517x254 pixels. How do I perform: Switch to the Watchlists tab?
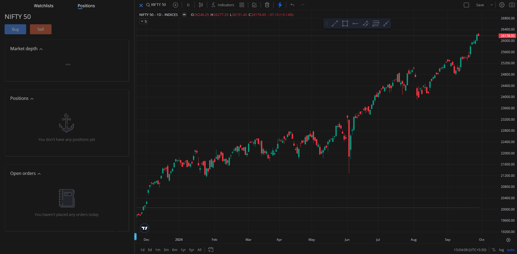click(x=43, y=6)
